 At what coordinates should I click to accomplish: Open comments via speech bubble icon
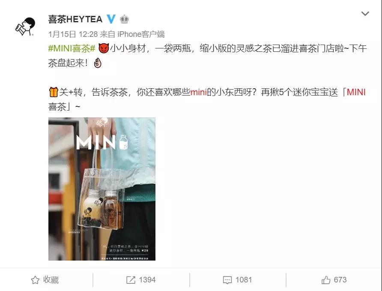[x=227, y=280]
